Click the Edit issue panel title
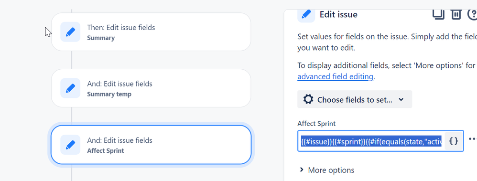Viewport: 477px width, 181px height. [x=338, y=14]
